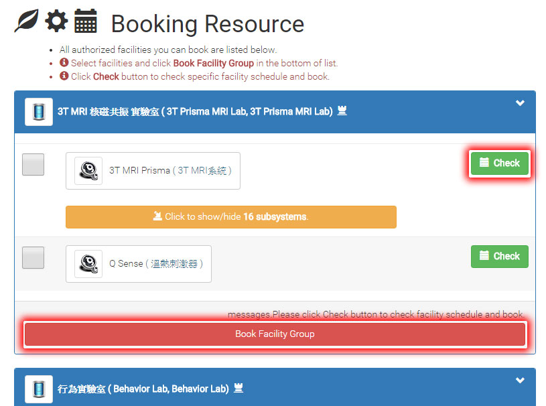This screenshot has height=406, width=546.
Task: Click the 3T MRI lab facility icon
Action: click(x=39, y=112)
